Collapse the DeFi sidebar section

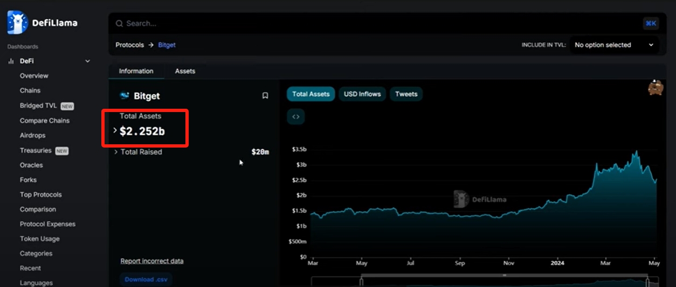pos(88,61)
